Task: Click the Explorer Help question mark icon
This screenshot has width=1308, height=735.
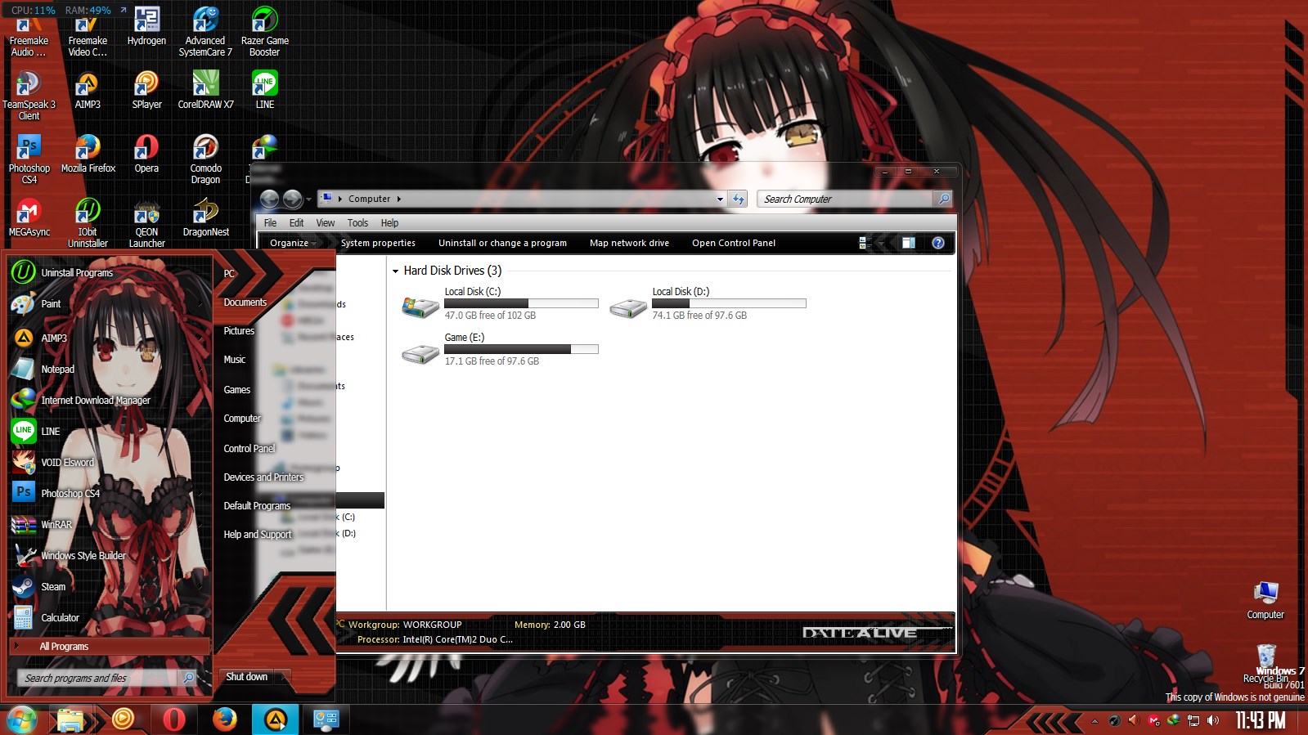Action: [938, 243]
